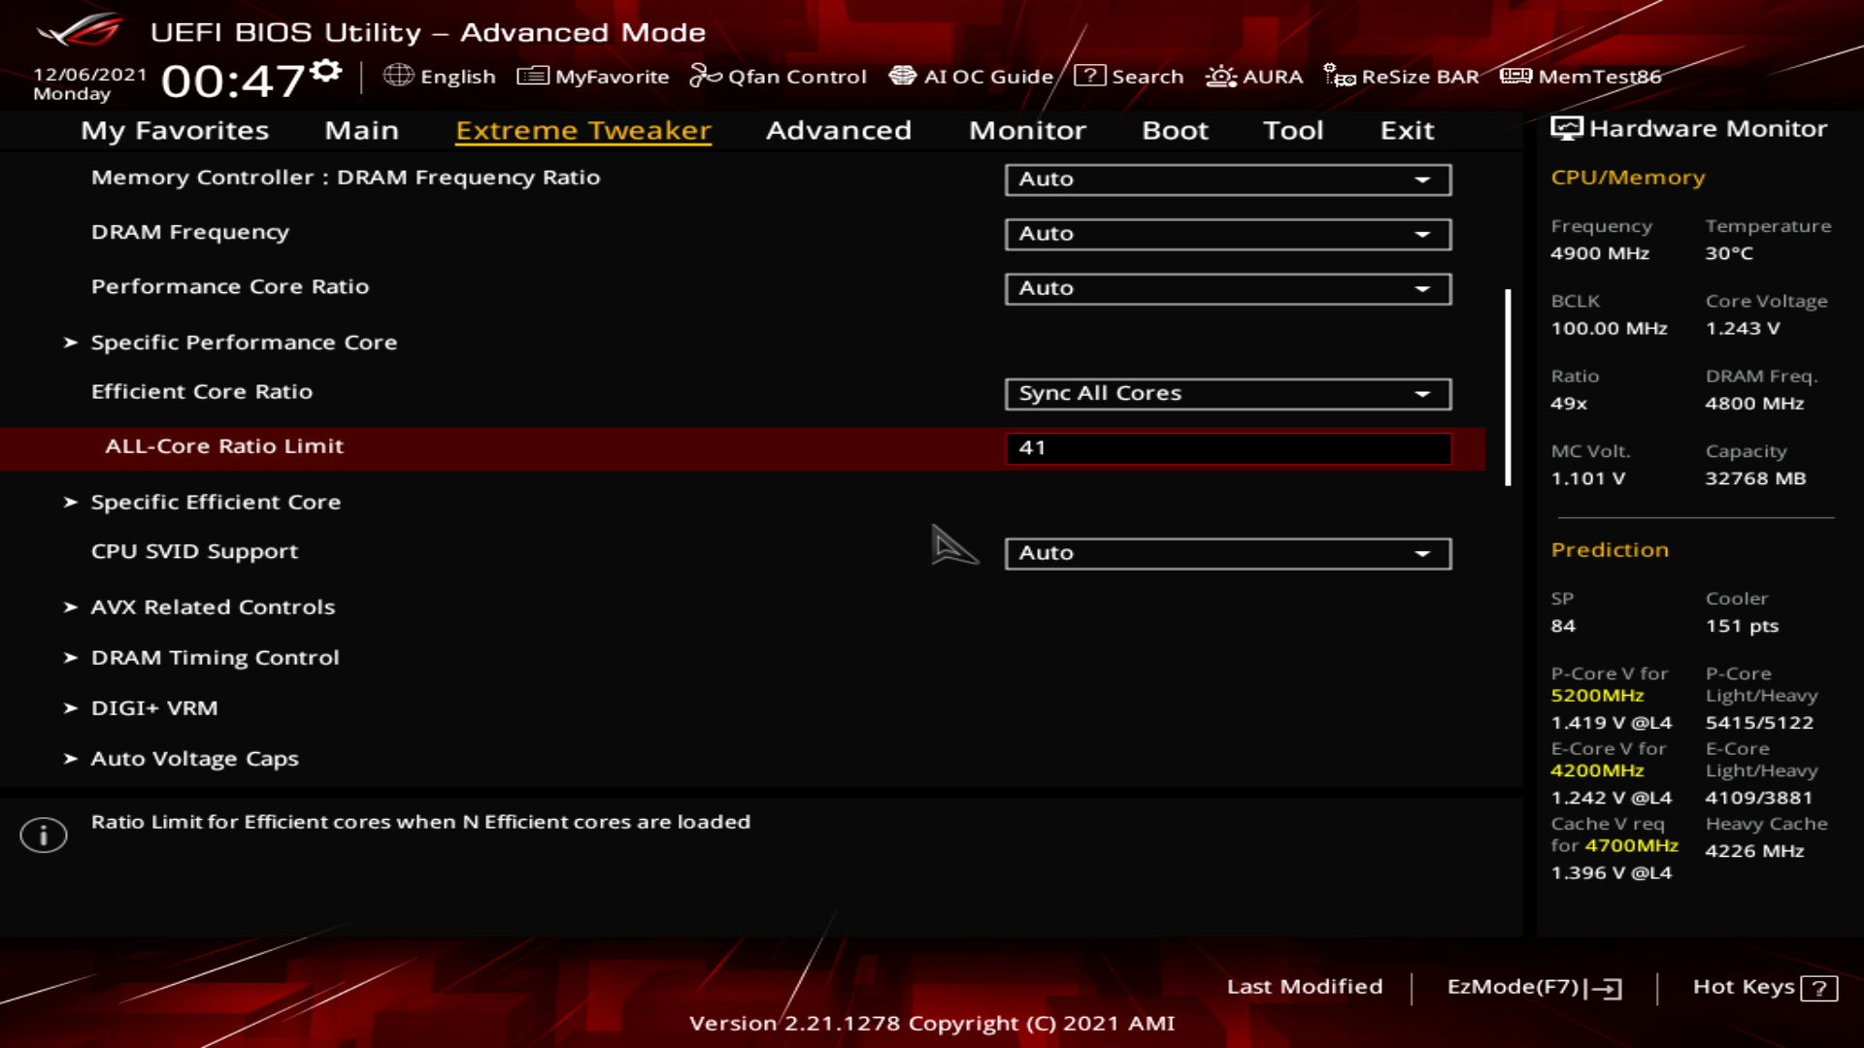The width and height of the screenshot is (1864, 1048).
Task: Launch MemTest86 from the toolbar
Action: pos(1581,76)
